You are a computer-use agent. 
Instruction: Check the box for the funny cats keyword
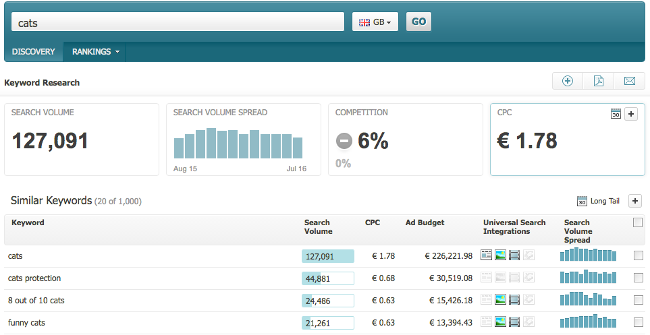click(x=639, y=322)
